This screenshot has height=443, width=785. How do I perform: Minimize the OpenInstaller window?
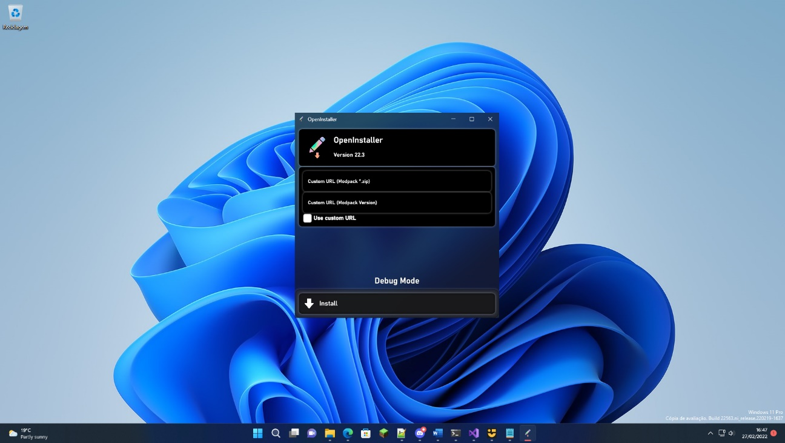pyautogui.click(x=453, y=119)
